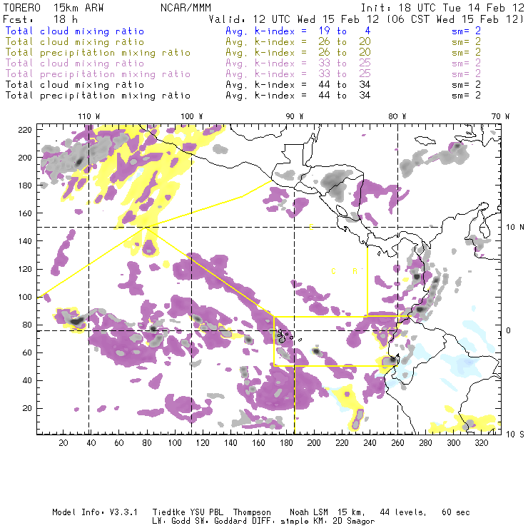Select 'Avg. k-index = 26 to 20' in olive cloud row

pos(298,42)
